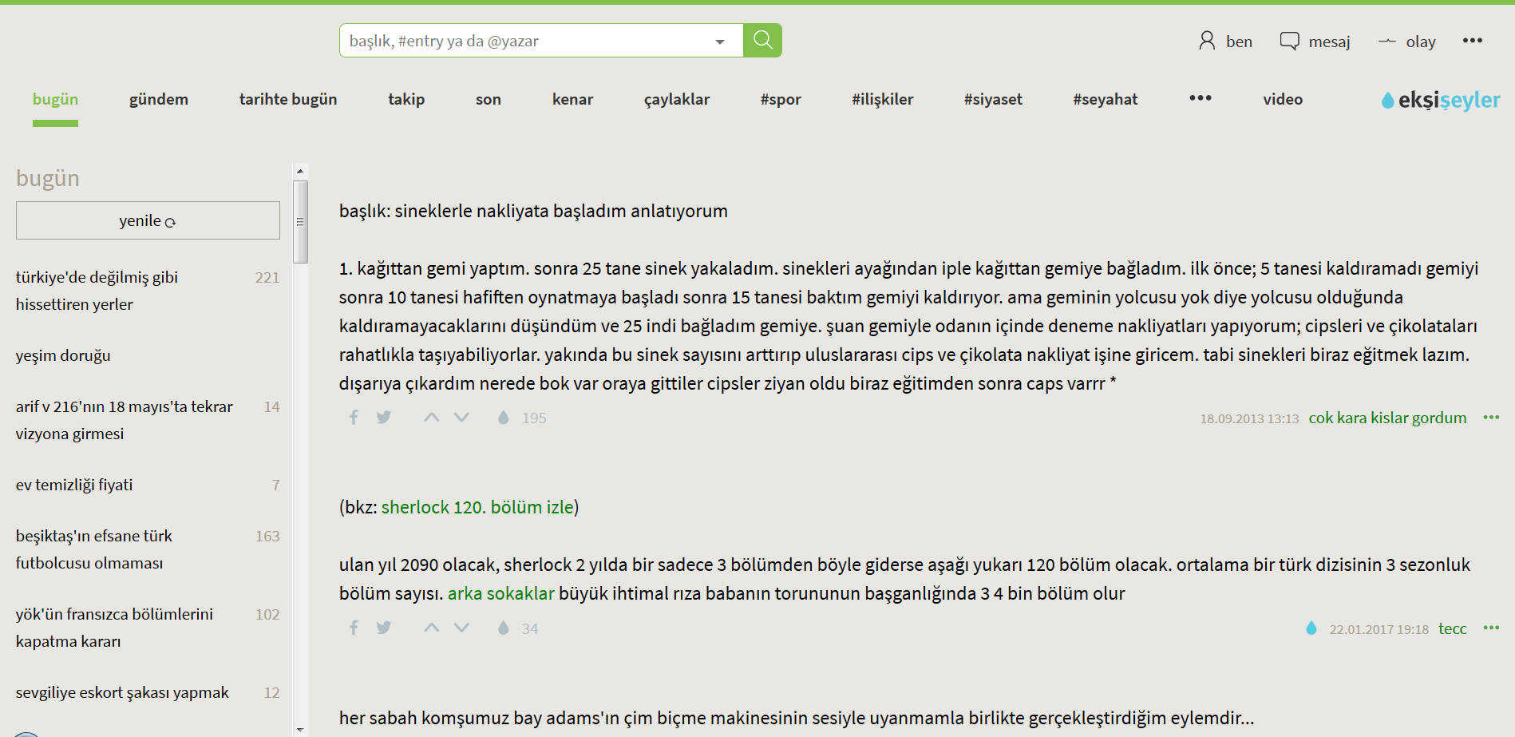Check notifications via the olay icon
The image size is (1515, 737).
click(x=1387, y=41)
